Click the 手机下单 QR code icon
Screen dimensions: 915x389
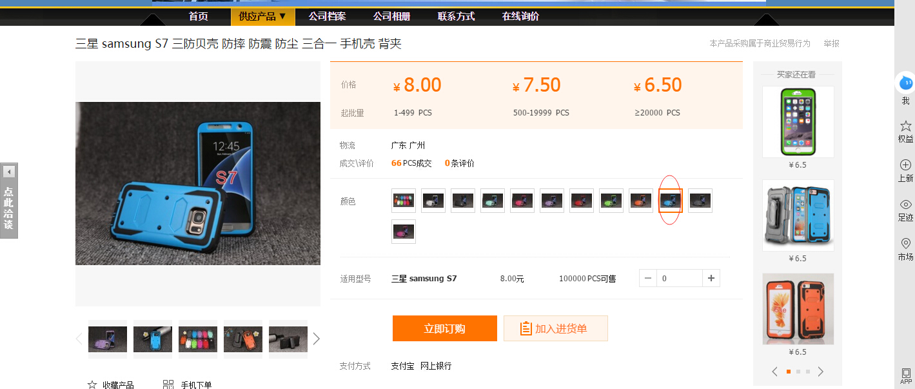[168, 385]
